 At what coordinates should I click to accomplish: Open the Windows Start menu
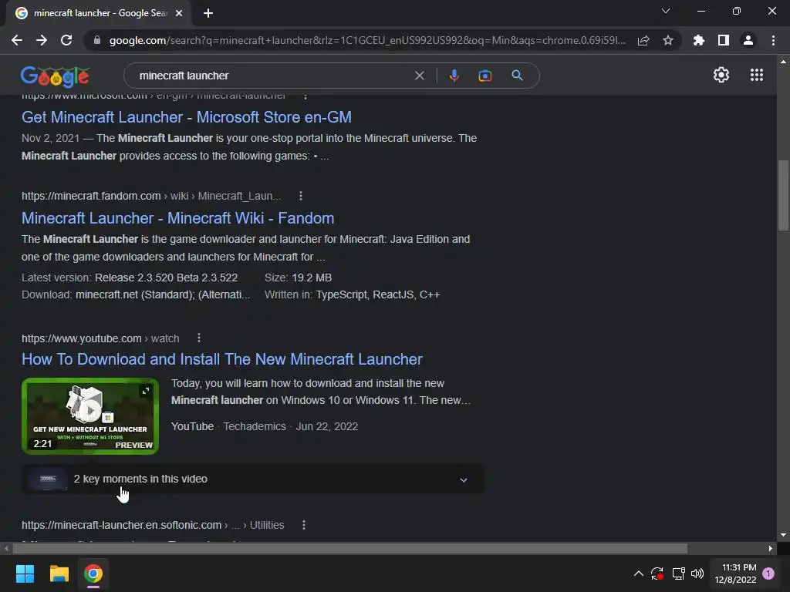tap(25, 573)
